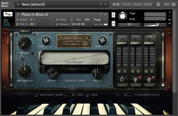
Task: Switch to the 17-32 rack page
Action: pyautogui.click(x=127, y=5)
